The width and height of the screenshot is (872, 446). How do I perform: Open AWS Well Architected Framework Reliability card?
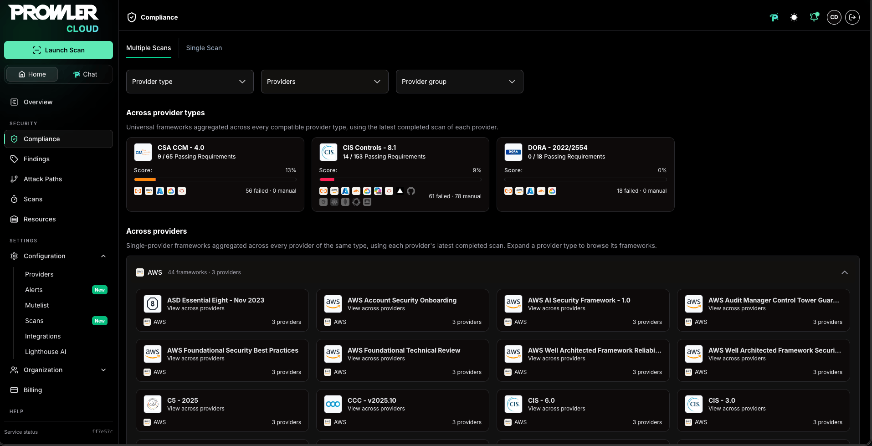pyautogui.click(x=583, y=360)
